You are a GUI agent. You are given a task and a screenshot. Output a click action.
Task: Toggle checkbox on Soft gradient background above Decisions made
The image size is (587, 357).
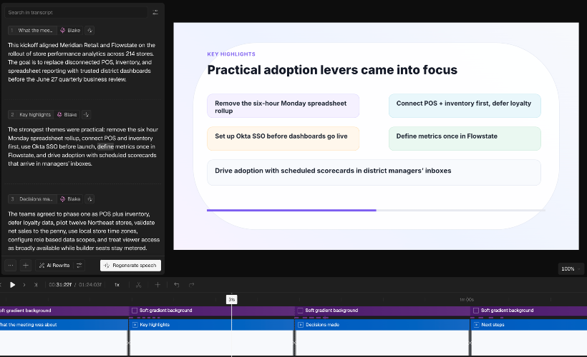click(300, 311)
